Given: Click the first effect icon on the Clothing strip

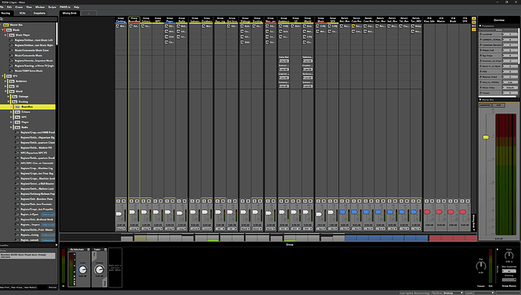Looking at the screenshot, I should pyautogui.click(x=118, y=26).
